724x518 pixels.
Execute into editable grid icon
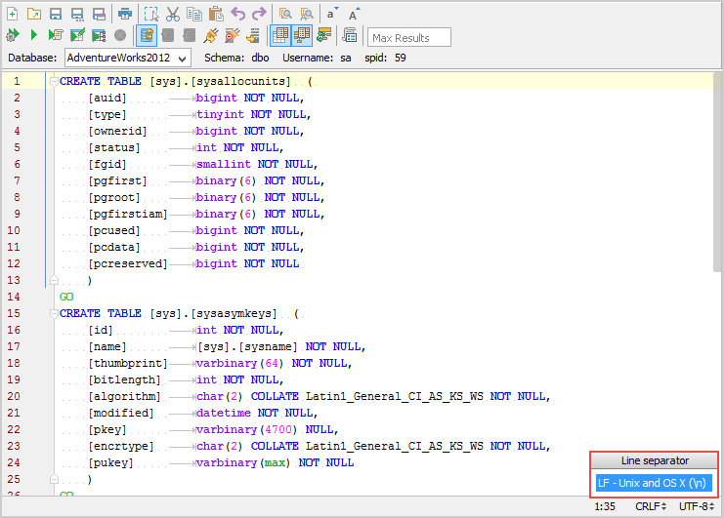(x=77, y=35)
